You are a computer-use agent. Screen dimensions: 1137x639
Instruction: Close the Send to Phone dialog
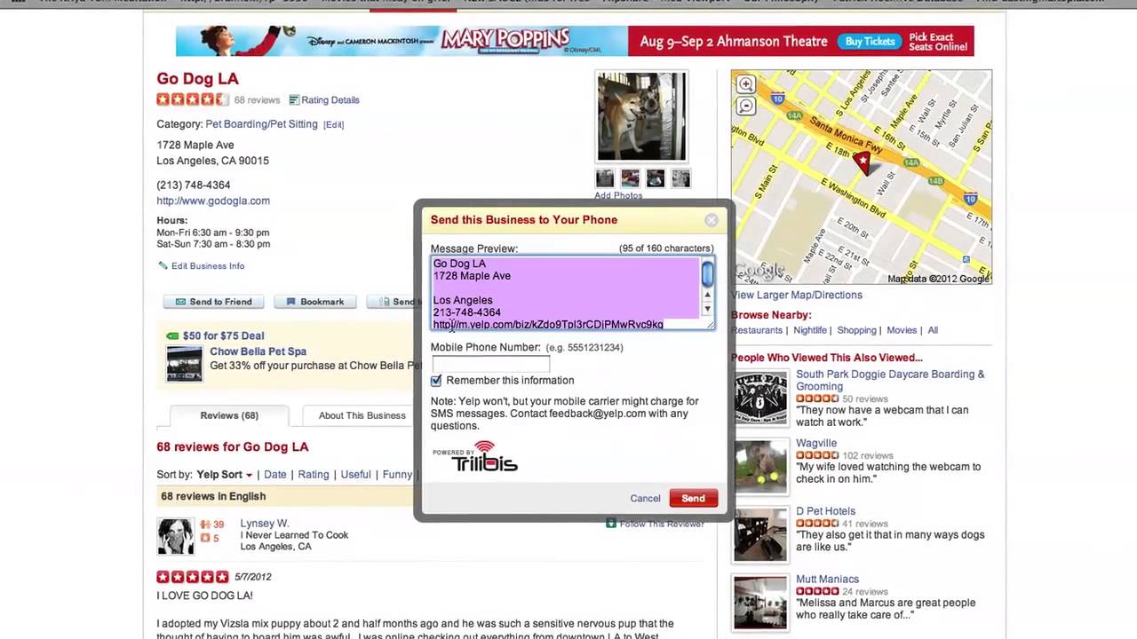pyautogui.click(x=712, y=220)
